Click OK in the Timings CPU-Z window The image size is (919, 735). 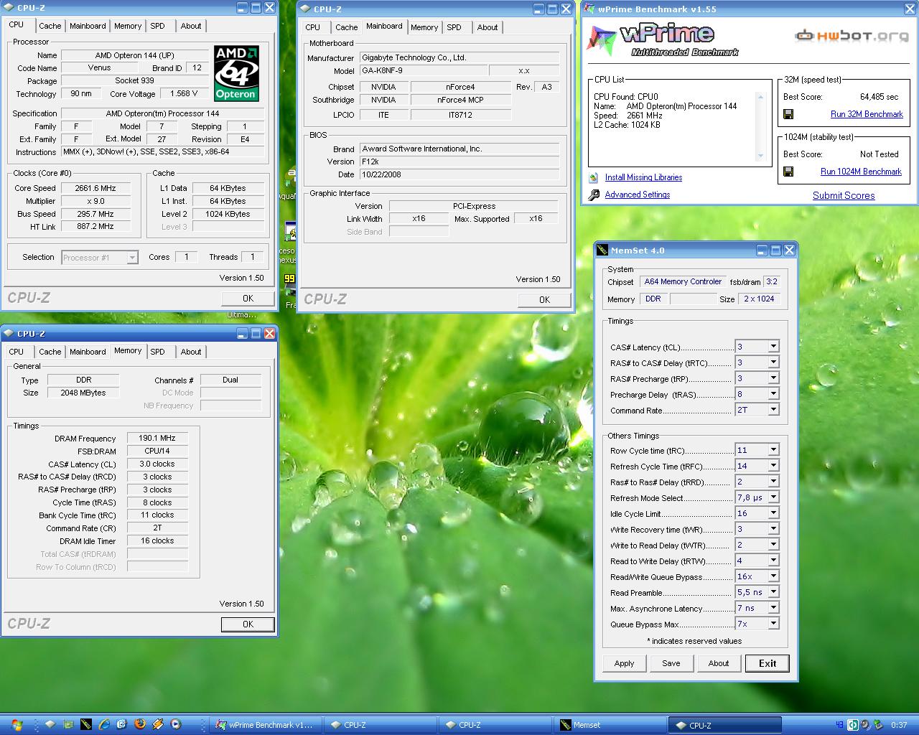(x=248, y=624)
